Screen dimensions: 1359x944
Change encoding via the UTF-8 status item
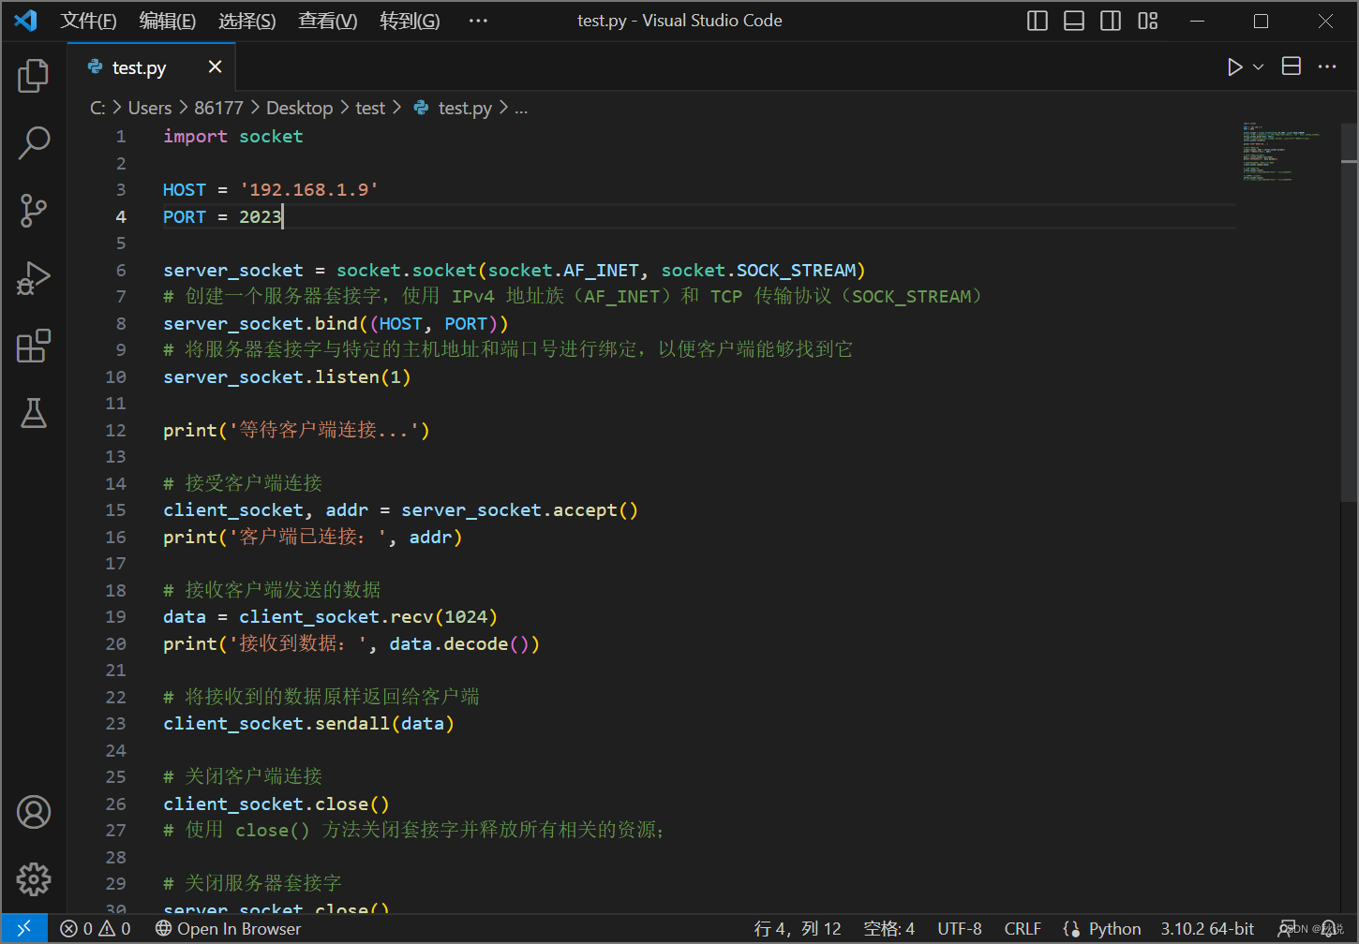959,928
